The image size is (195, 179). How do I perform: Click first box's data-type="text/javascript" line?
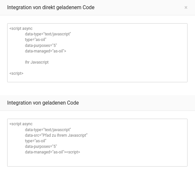48,34
